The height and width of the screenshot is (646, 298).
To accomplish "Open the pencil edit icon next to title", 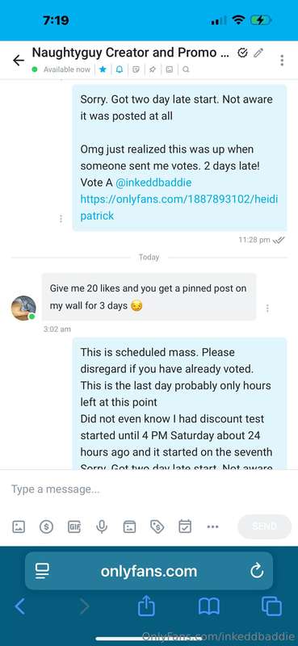I will click(x=258, y=52).
